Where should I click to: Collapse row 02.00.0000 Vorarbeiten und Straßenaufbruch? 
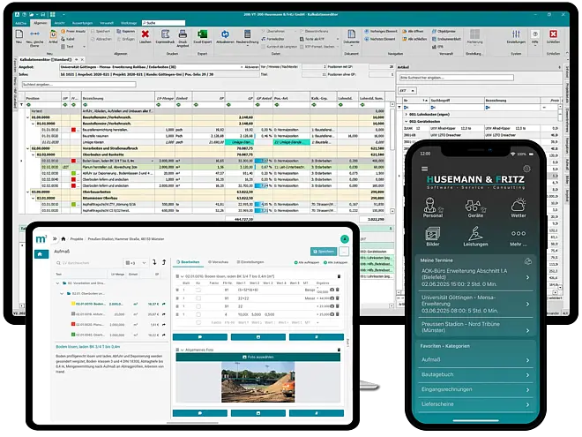point(28,148)
